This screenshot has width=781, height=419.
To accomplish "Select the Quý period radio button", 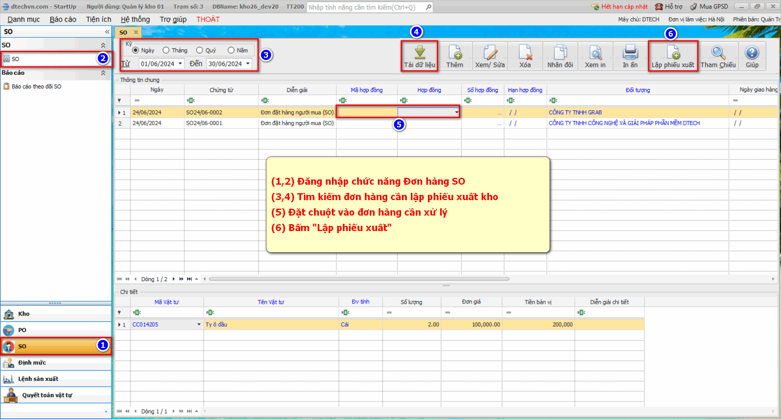I will [x=200, y=50].
